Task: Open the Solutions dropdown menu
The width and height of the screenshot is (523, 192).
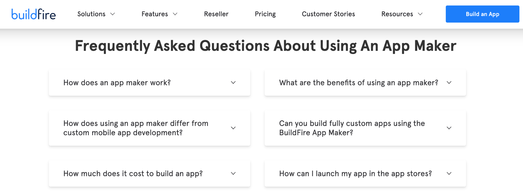Action: [96, 14]
